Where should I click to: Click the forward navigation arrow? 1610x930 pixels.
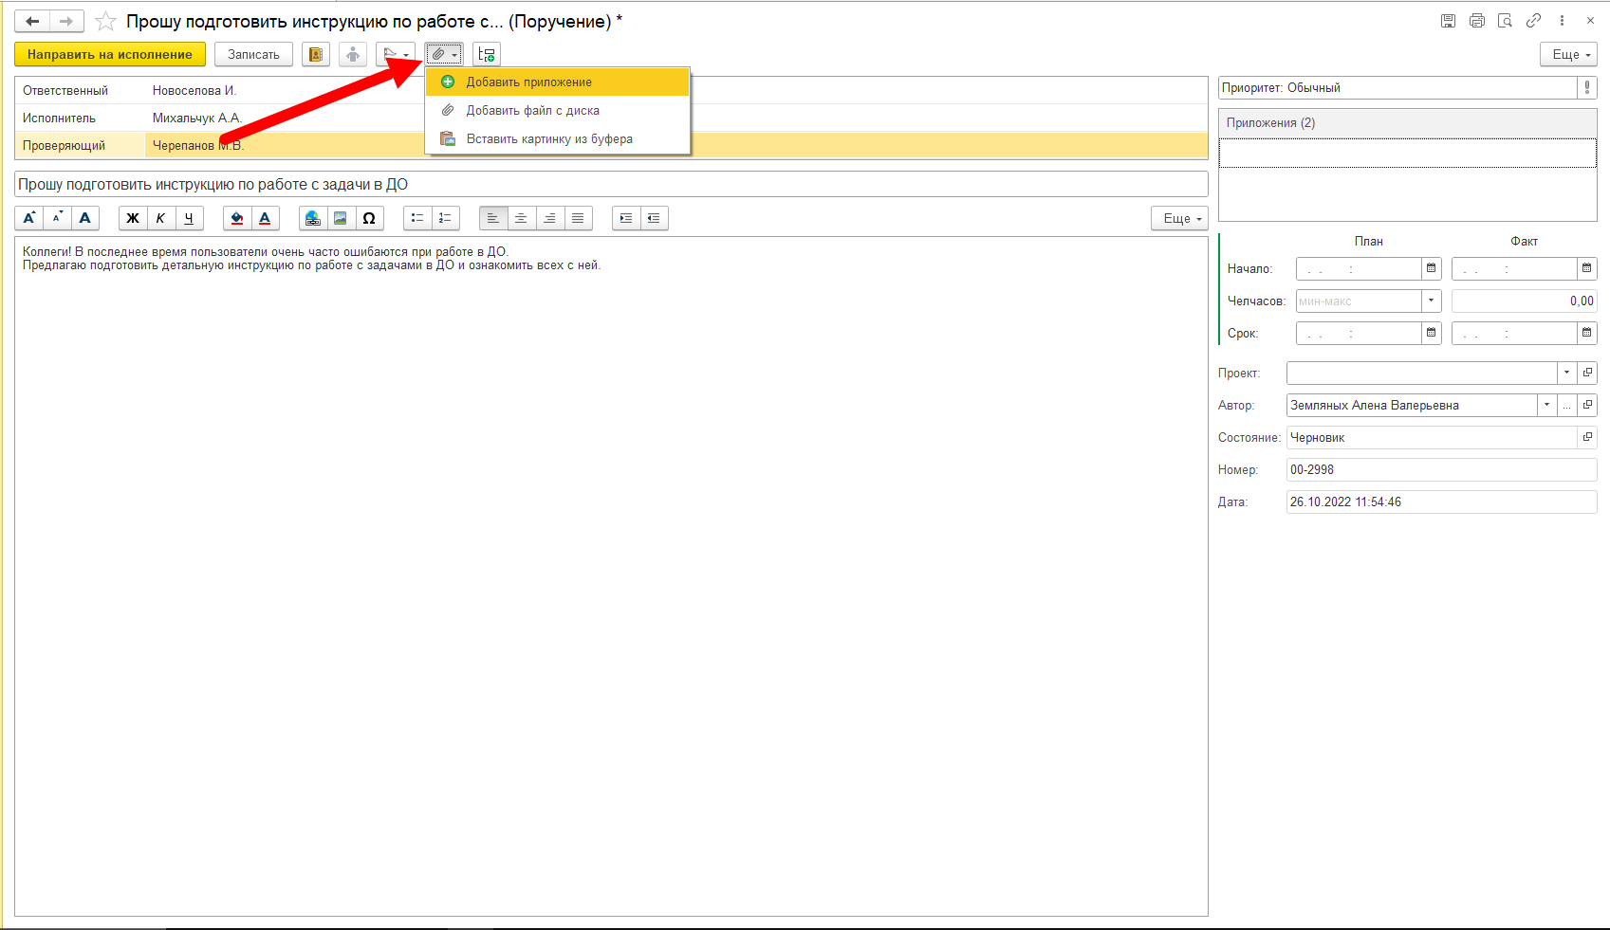(66, 21)
